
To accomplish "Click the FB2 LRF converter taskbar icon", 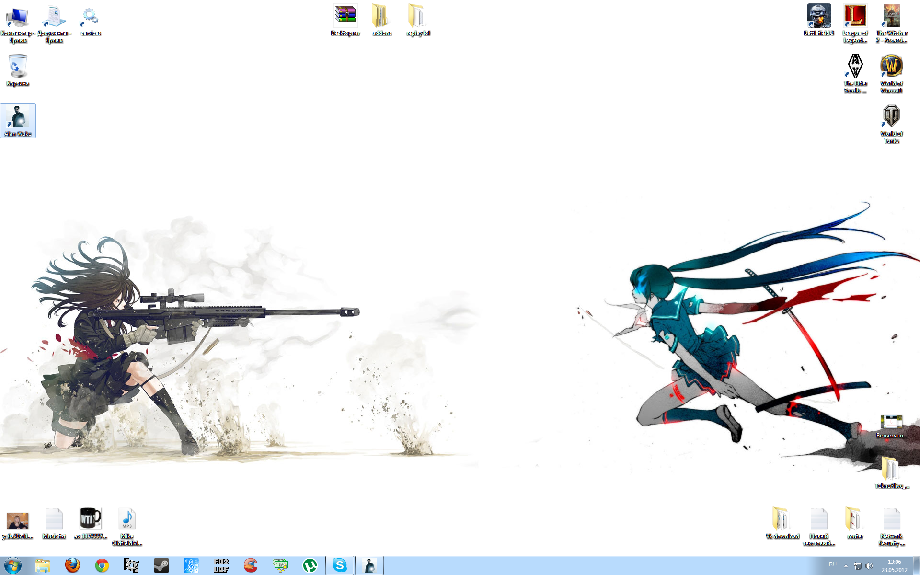I will pos(221,565).
